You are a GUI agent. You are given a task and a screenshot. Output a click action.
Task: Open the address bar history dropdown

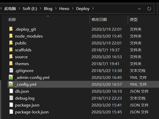click(139, 9)
